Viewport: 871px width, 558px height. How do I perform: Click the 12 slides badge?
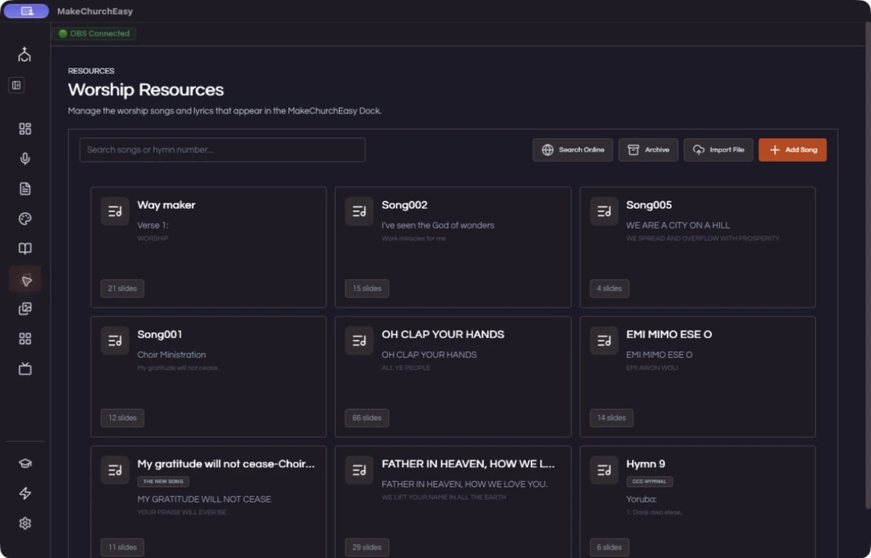tap(122, 418)
